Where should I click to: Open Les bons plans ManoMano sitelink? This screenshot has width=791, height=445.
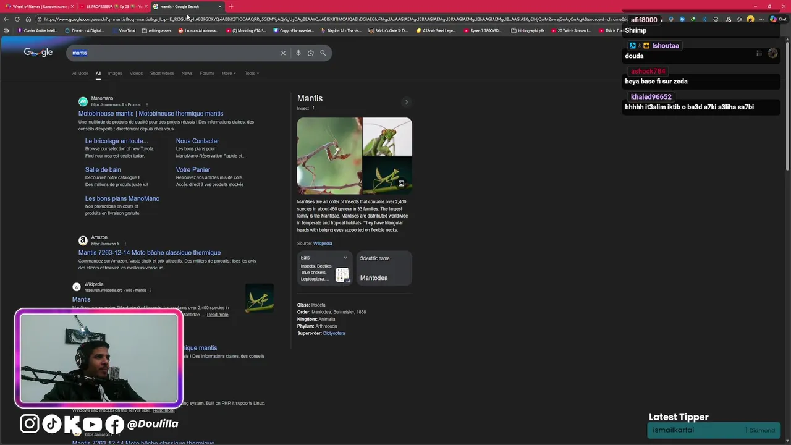(x=122, y=198)
